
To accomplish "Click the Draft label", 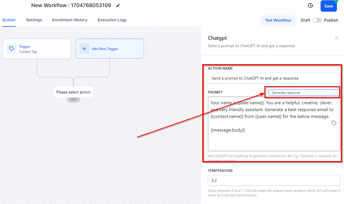I will [x=305, y=20].
